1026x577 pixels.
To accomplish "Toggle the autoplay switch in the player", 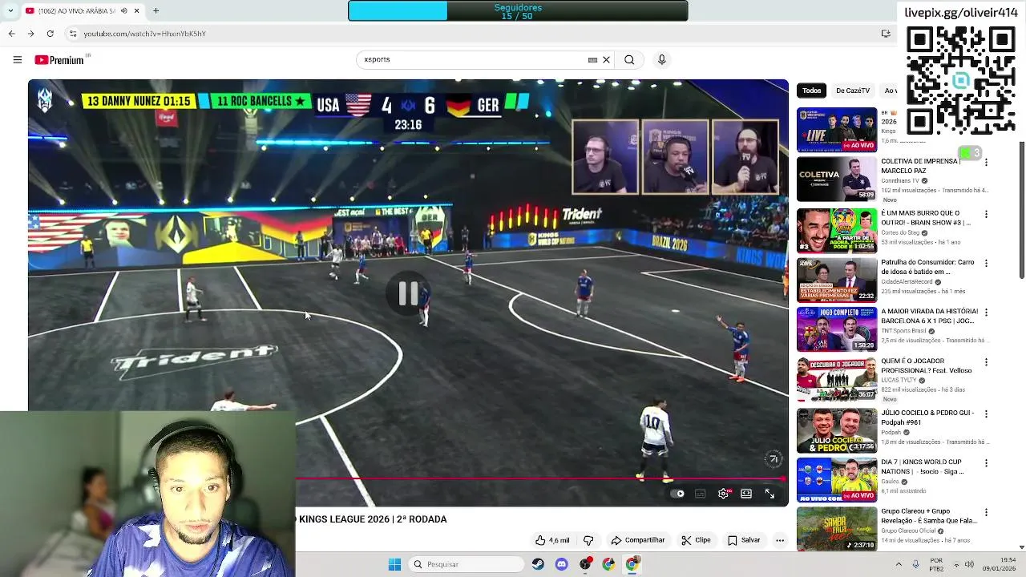I will 677,494.
